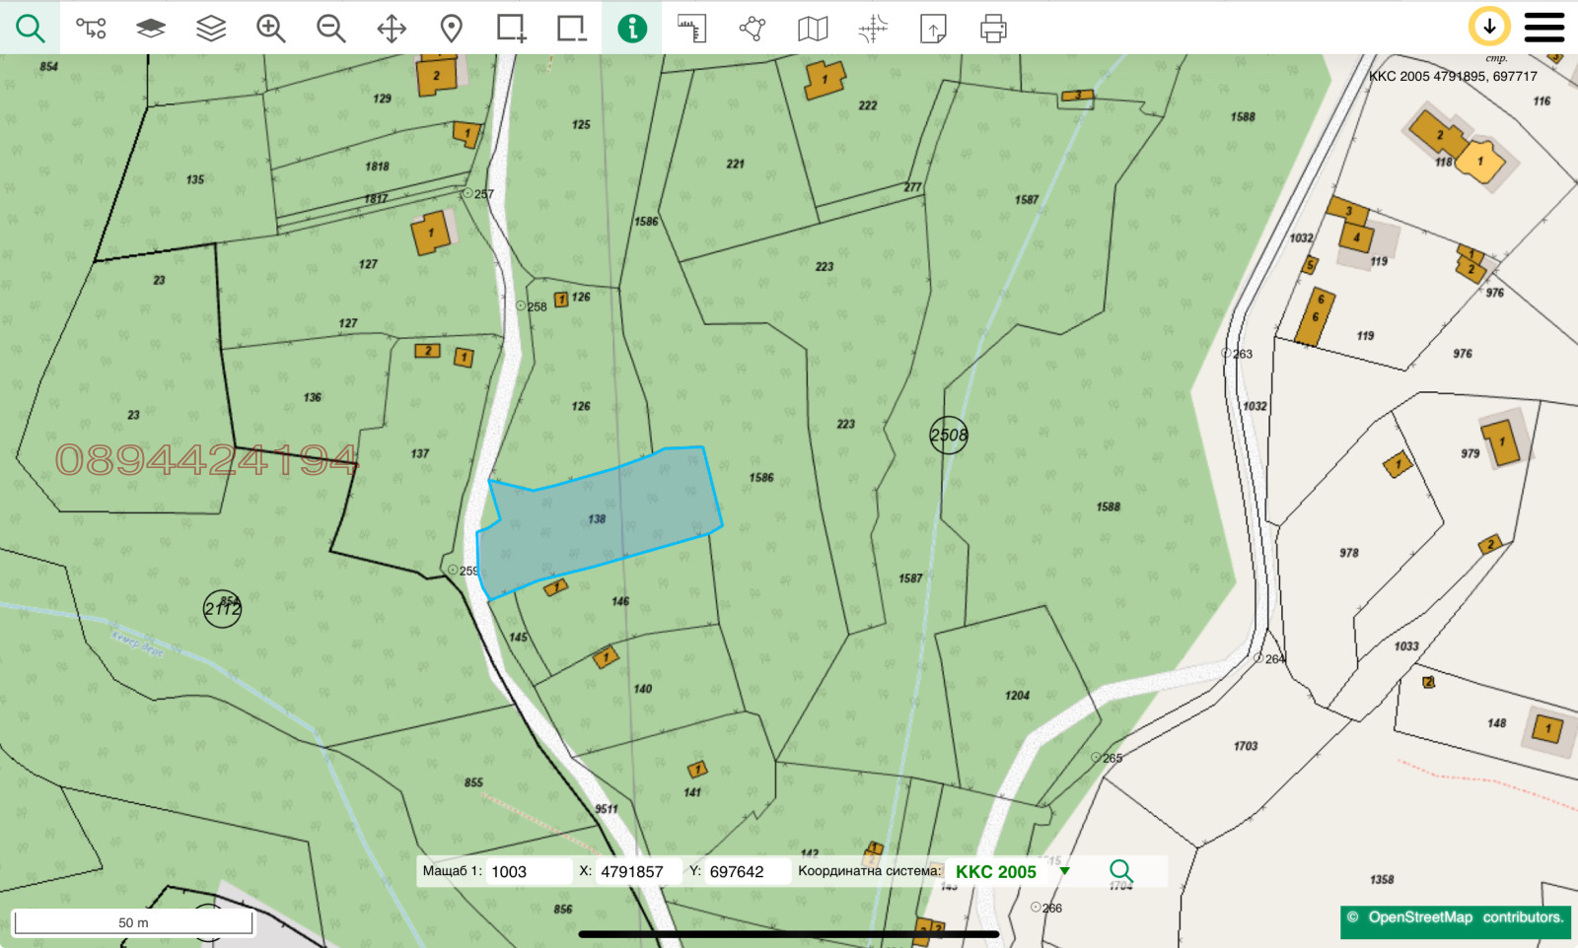Image resolution: width=1578 pixels, height=948 pixels.
Task: Click the yellow circled download arrow
Action: coord(1489,27)
